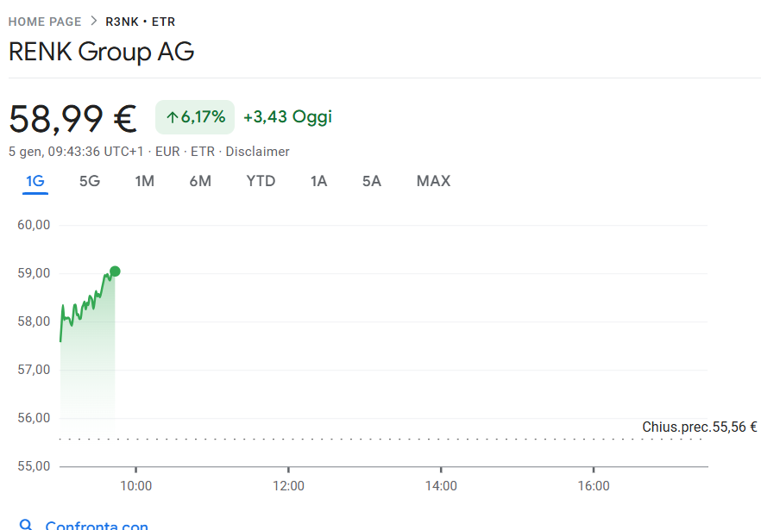Screen dimensions: 761x530
Task: Select the R3NK • ETR breadcrumb
Action: (x=140, y=22)
